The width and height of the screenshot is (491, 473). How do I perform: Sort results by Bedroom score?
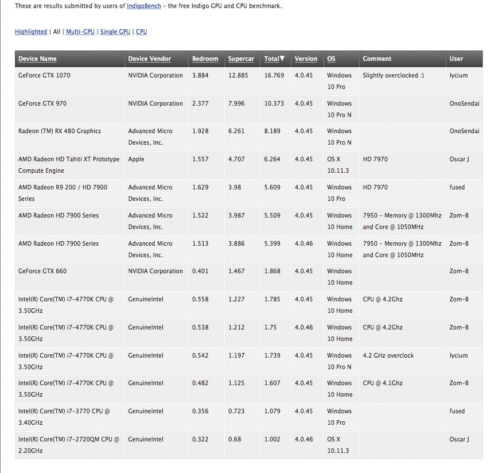click(x=205, y=59)
